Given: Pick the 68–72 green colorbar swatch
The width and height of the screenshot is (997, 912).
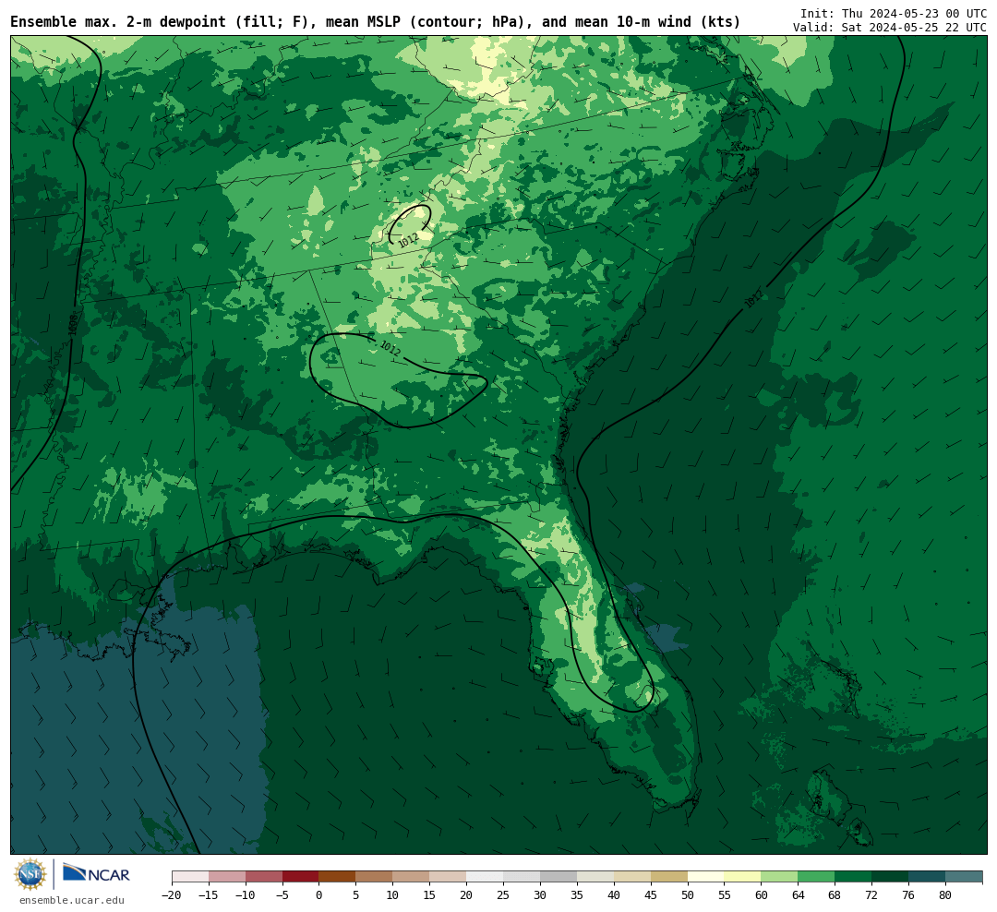Looking at the screenshot, I should point(853,877).
